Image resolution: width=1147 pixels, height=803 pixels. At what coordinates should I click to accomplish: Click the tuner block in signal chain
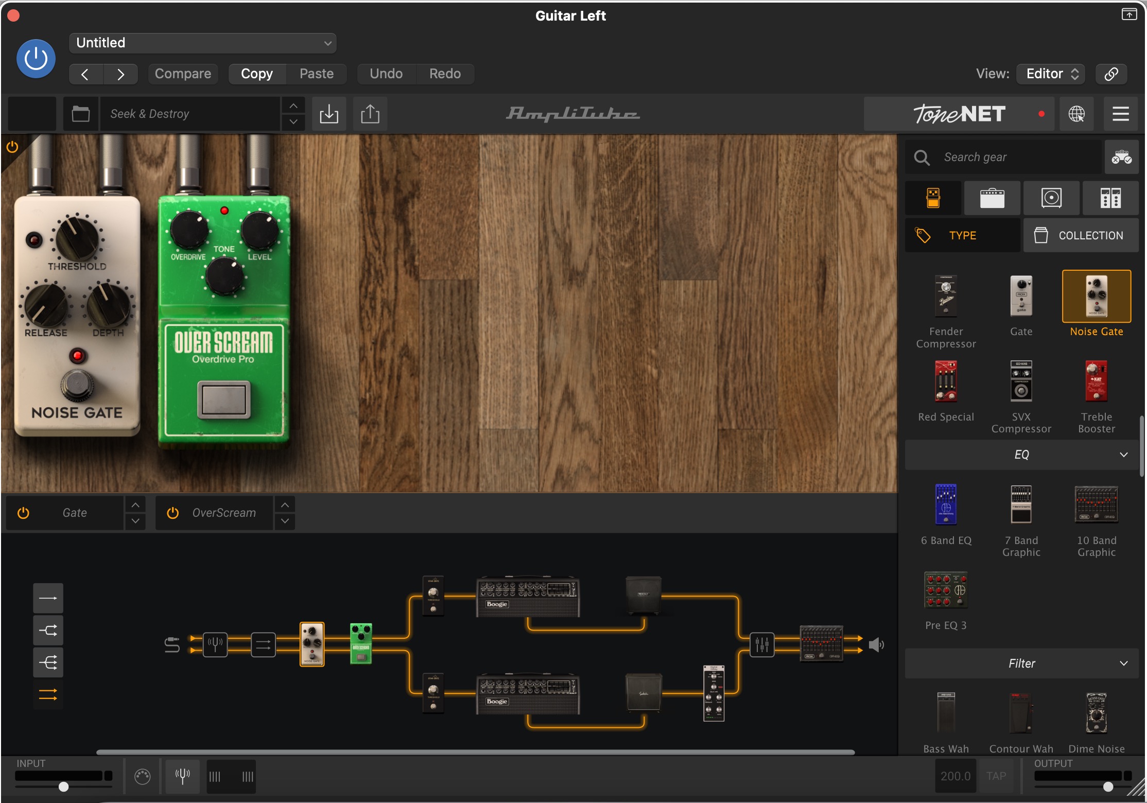[x=215, y=644]
